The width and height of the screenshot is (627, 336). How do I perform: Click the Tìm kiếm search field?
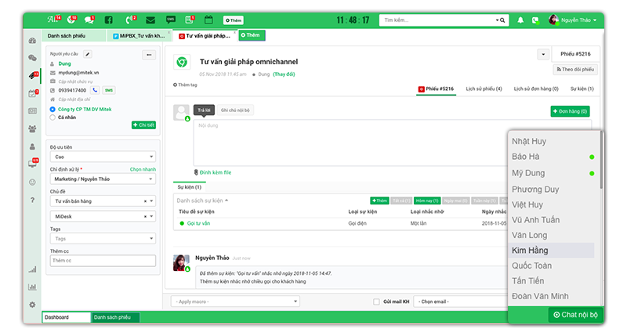(438, 20)
